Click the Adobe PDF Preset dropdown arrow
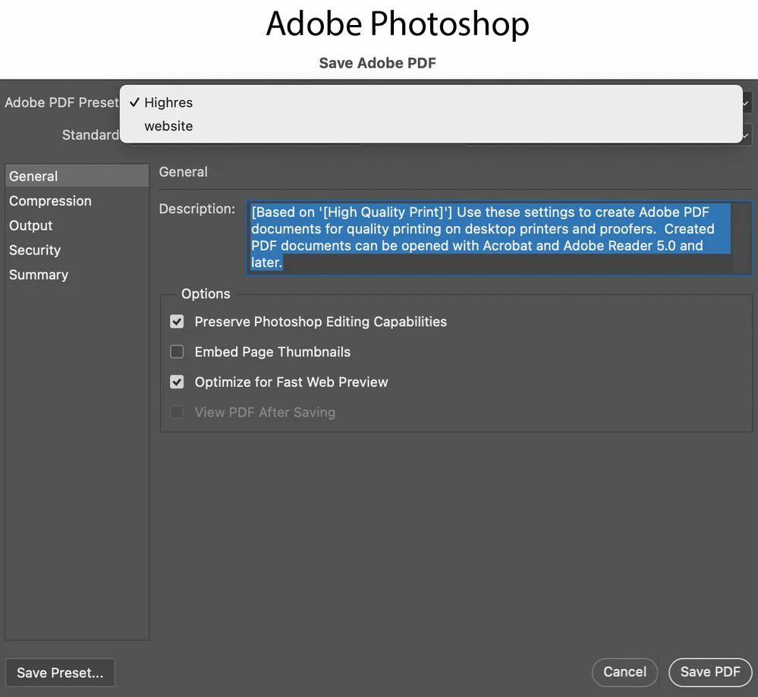 747,103
